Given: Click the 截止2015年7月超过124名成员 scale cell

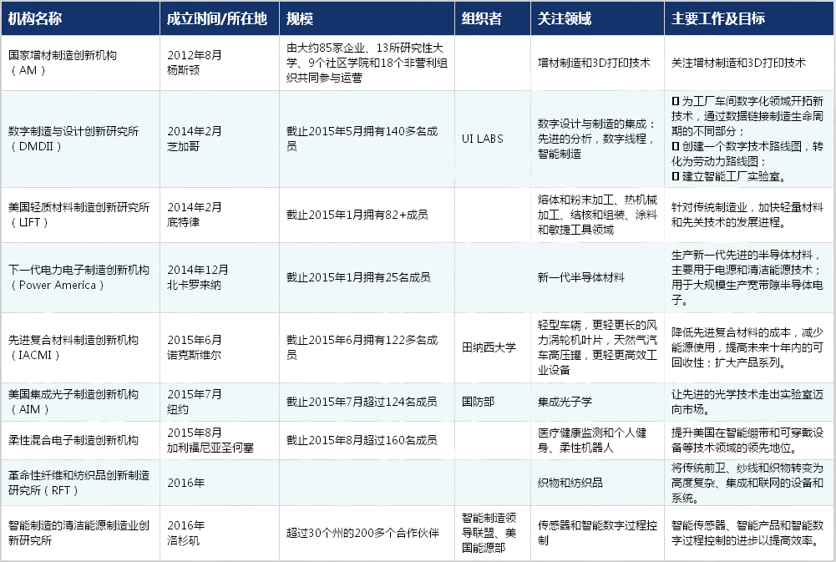Looking at the screenshot, I should (362, 402).
